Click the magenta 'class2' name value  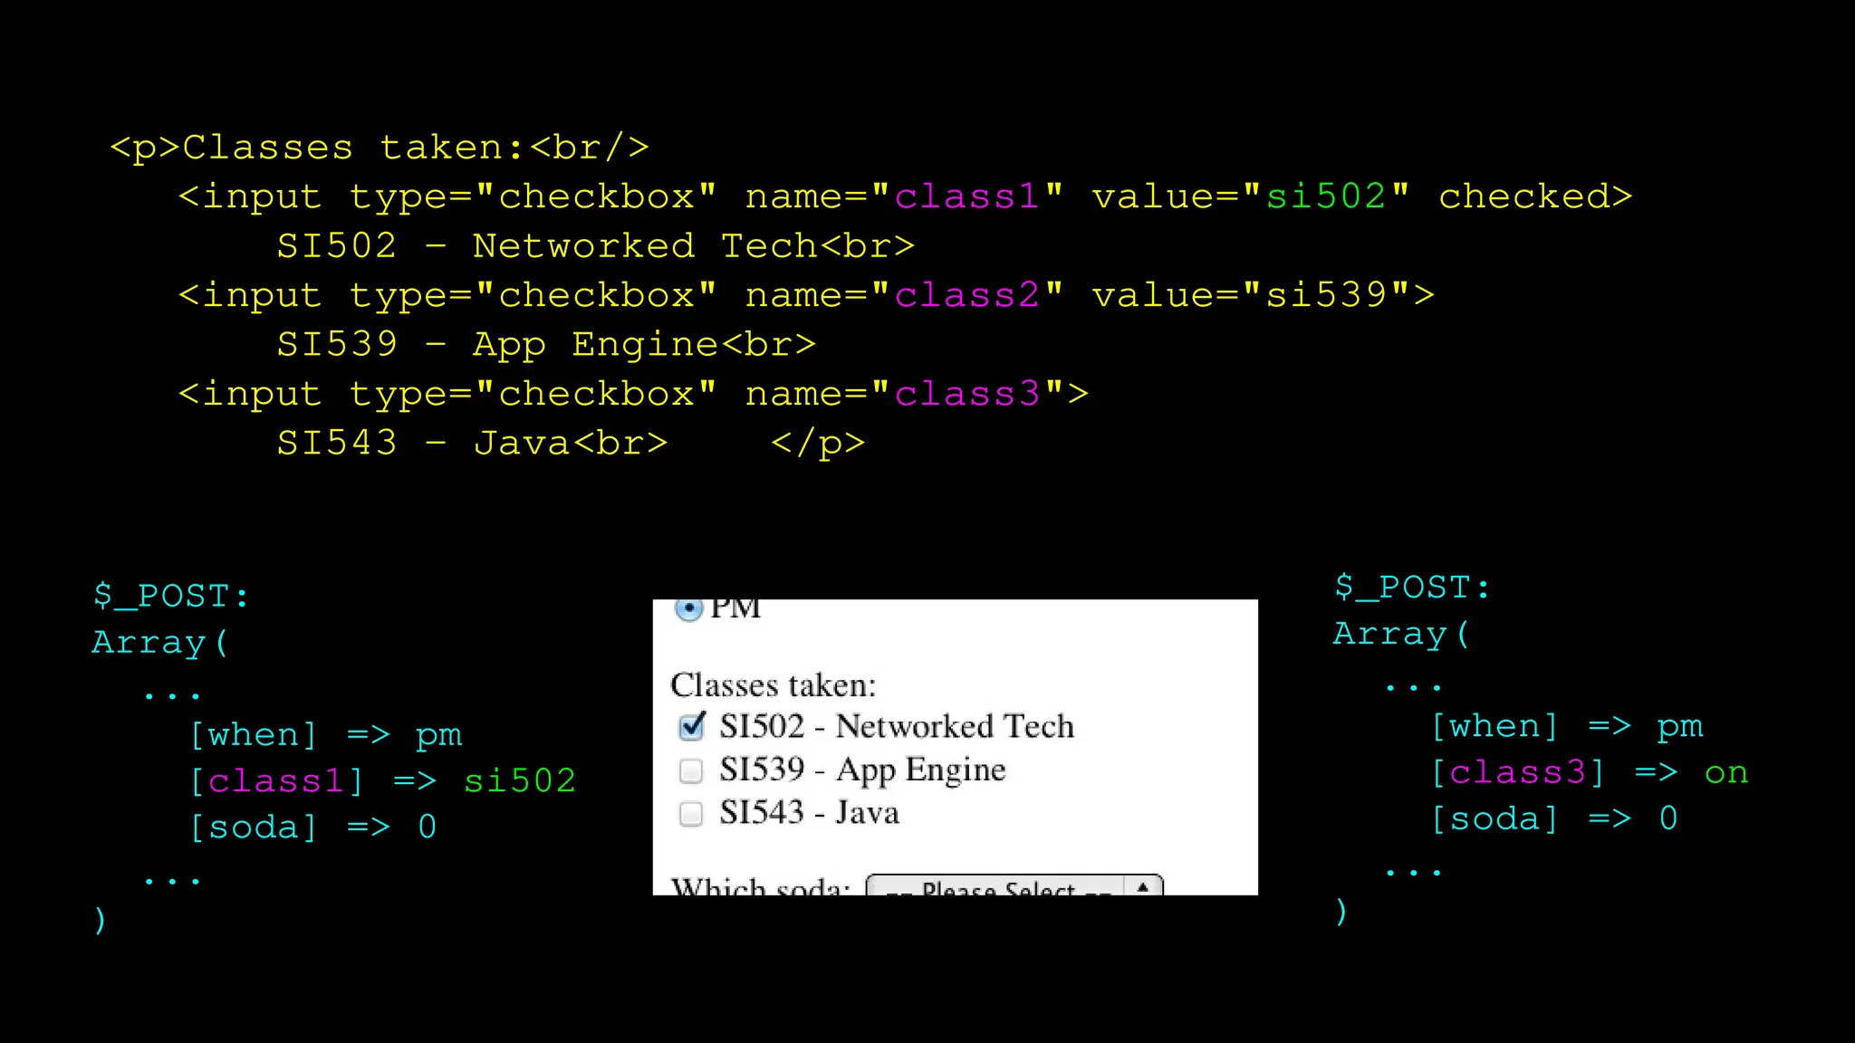click(x=966, y=295)
